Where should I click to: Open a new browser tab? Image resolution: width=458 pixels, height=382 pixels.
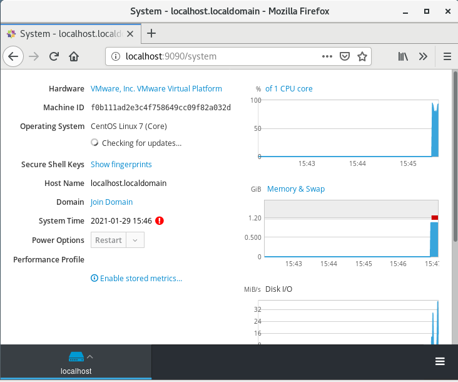151,34
